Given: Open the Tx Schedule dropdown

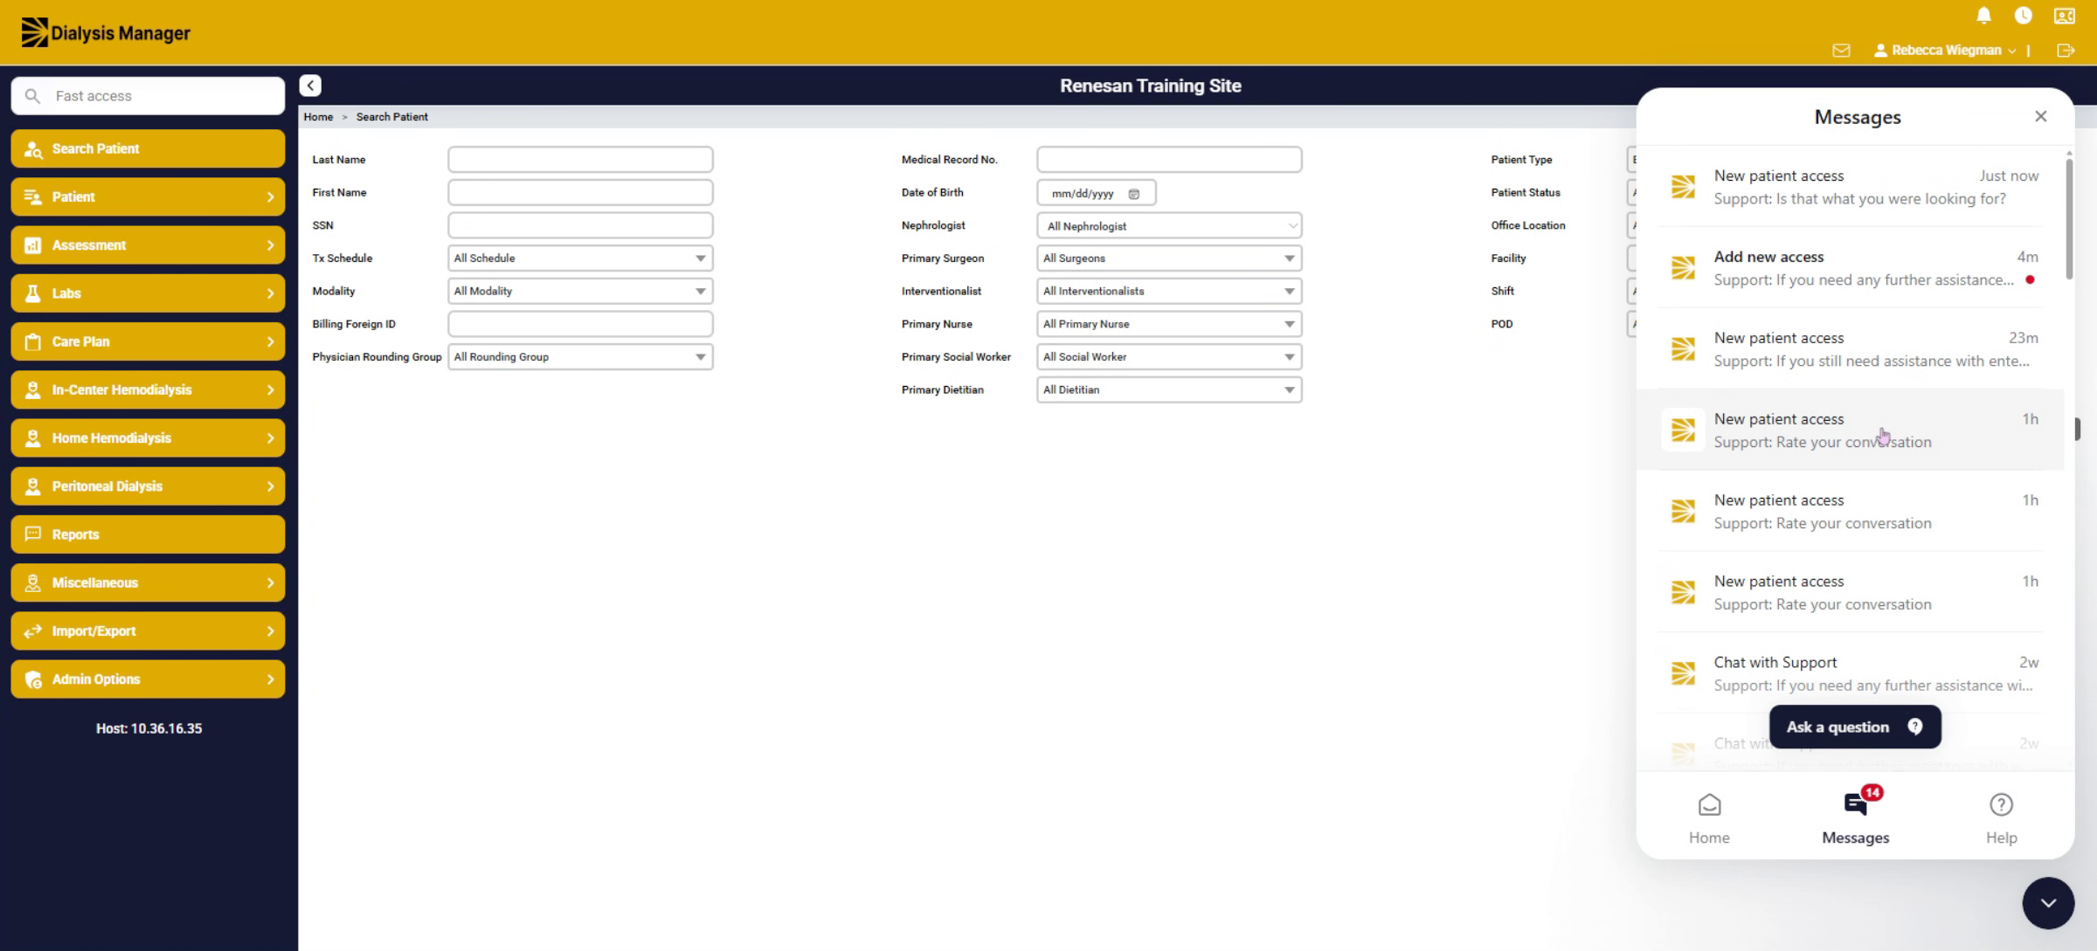Looking at the screenshot, I should click(580, 258).
